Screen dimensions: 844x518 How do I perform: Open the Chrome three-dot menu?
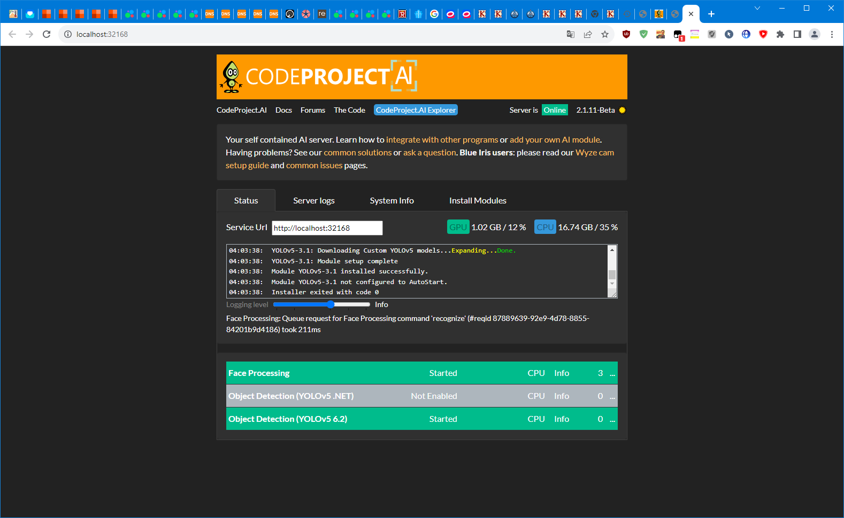[x=832, y=34]
